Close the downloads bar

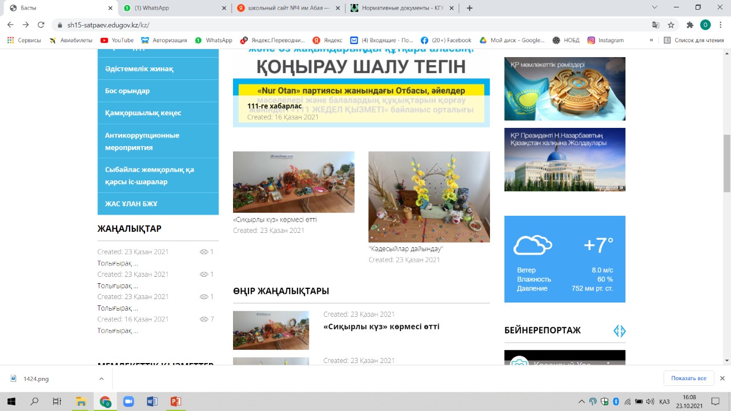[x=722, y=378]
